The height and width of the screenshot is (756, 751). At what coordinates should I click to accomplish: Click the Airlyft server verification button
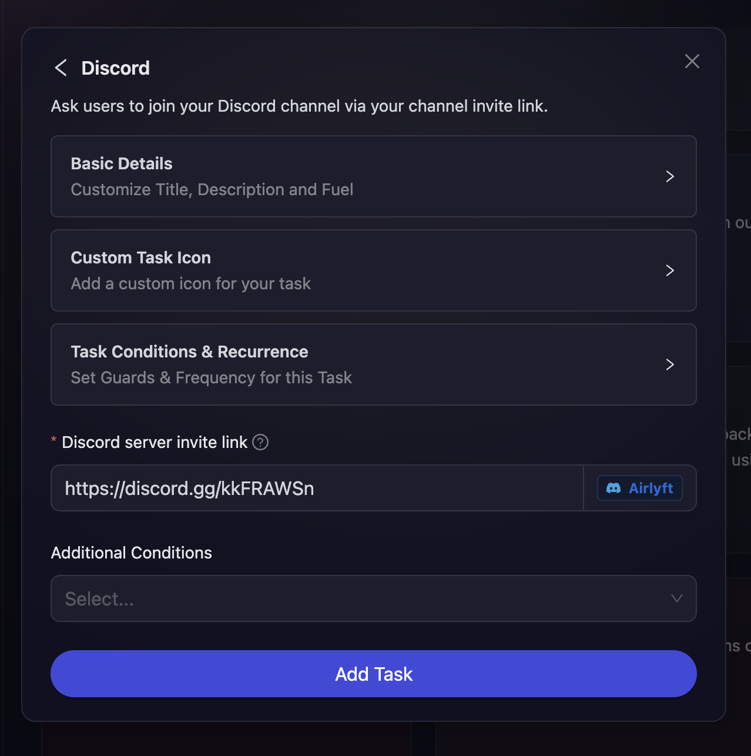click(639, 488)
